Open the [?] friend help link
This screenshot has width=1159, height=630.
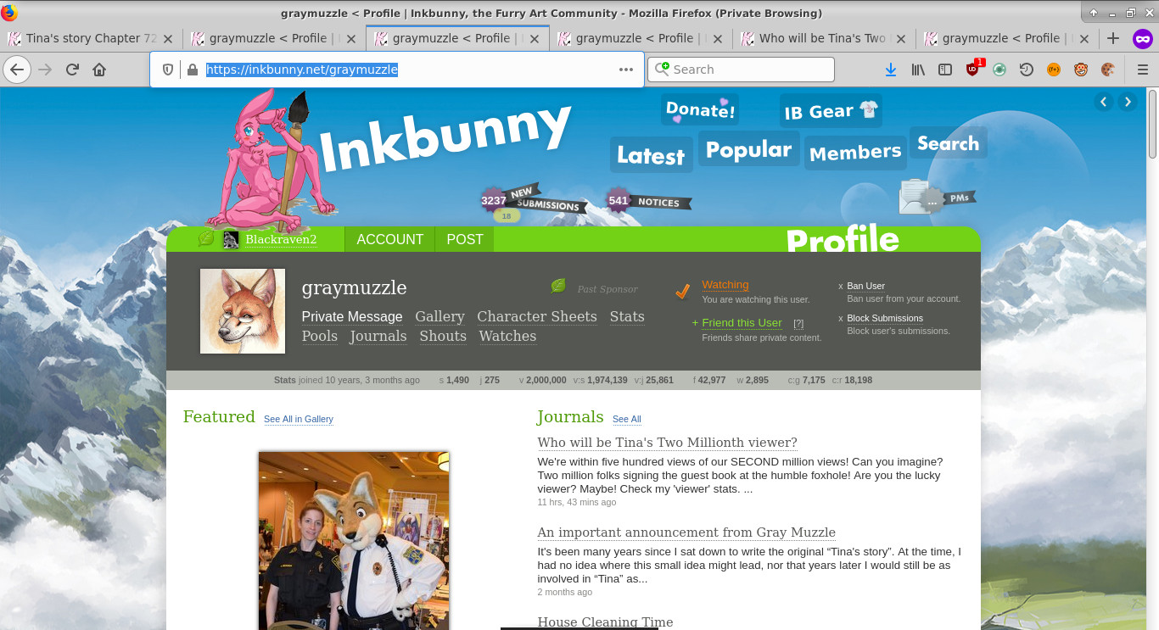pyautogui.click(x=798, y=323)
